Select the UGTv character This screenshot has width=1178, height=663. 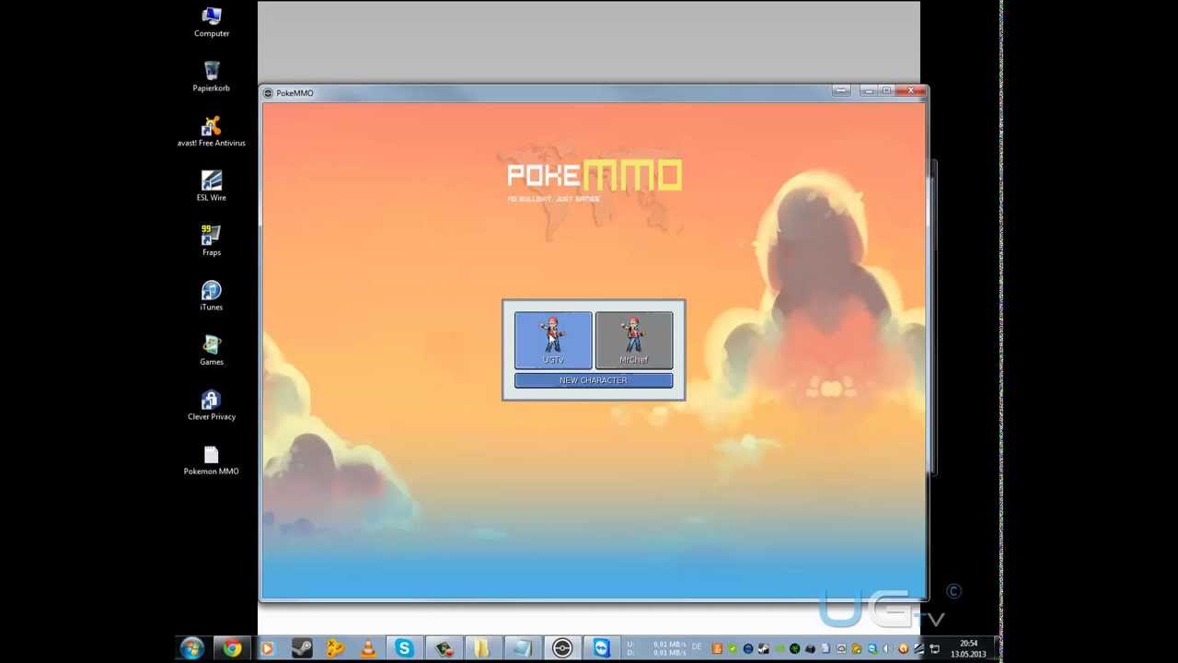(x=552, y=340)
